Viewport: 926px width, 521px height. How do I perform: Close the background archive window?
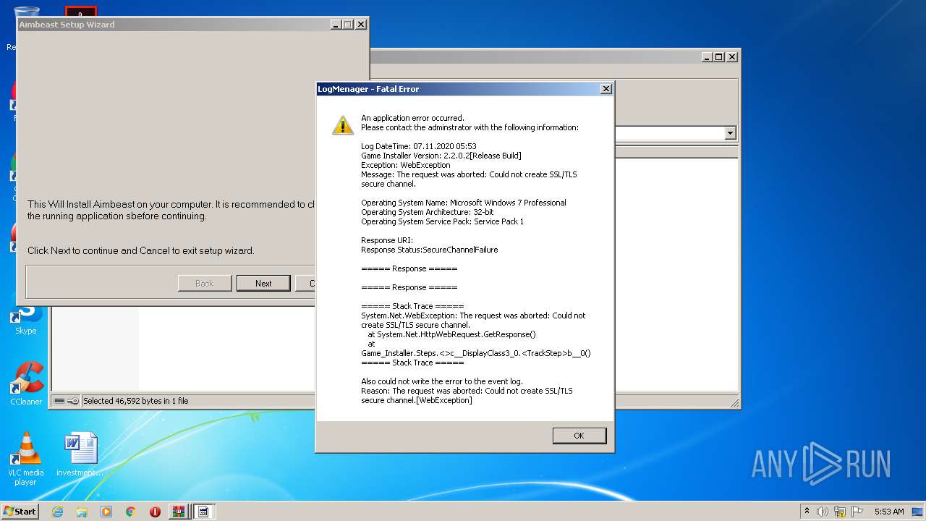pyautogui.click(x=732, y=57)
